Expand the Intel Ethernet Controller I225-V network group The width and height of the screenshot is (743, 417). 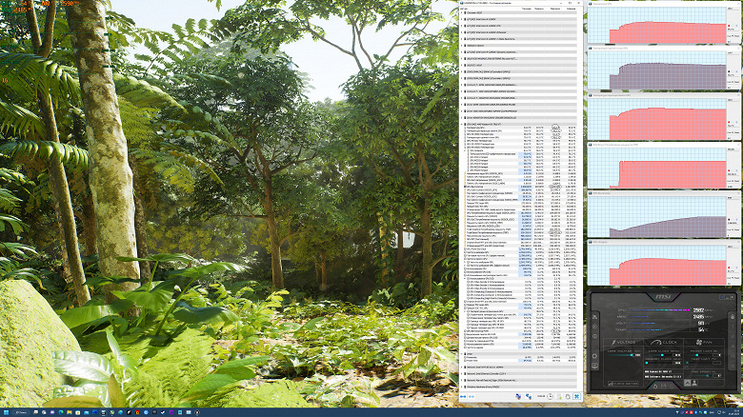pyautogui.click(x=462, y=374)
